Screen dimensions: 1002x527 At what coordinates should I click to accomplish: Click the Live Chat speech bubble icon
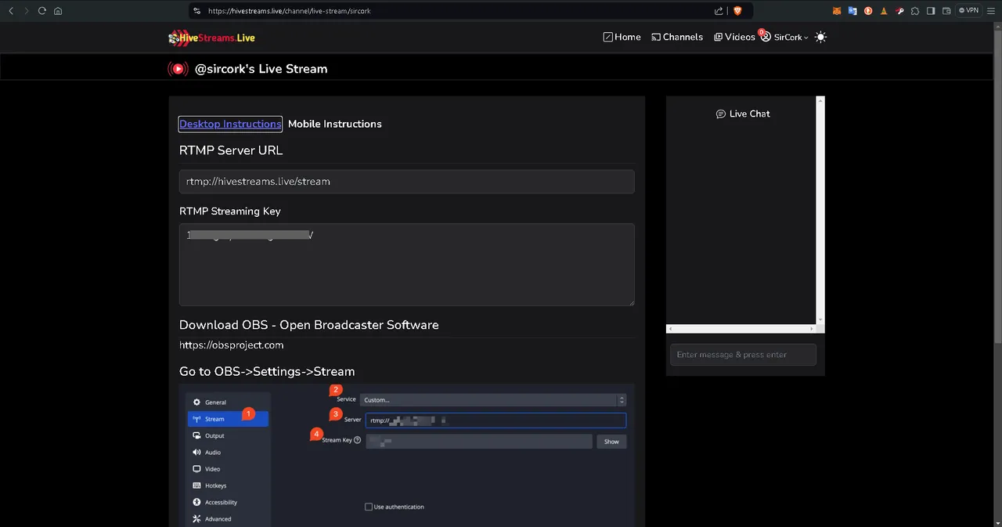721,114
